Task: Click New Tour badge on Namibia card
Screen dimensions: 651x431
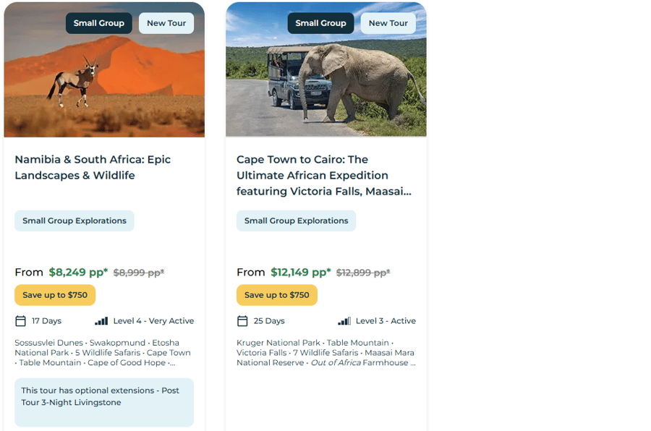Action: point(166,23)
